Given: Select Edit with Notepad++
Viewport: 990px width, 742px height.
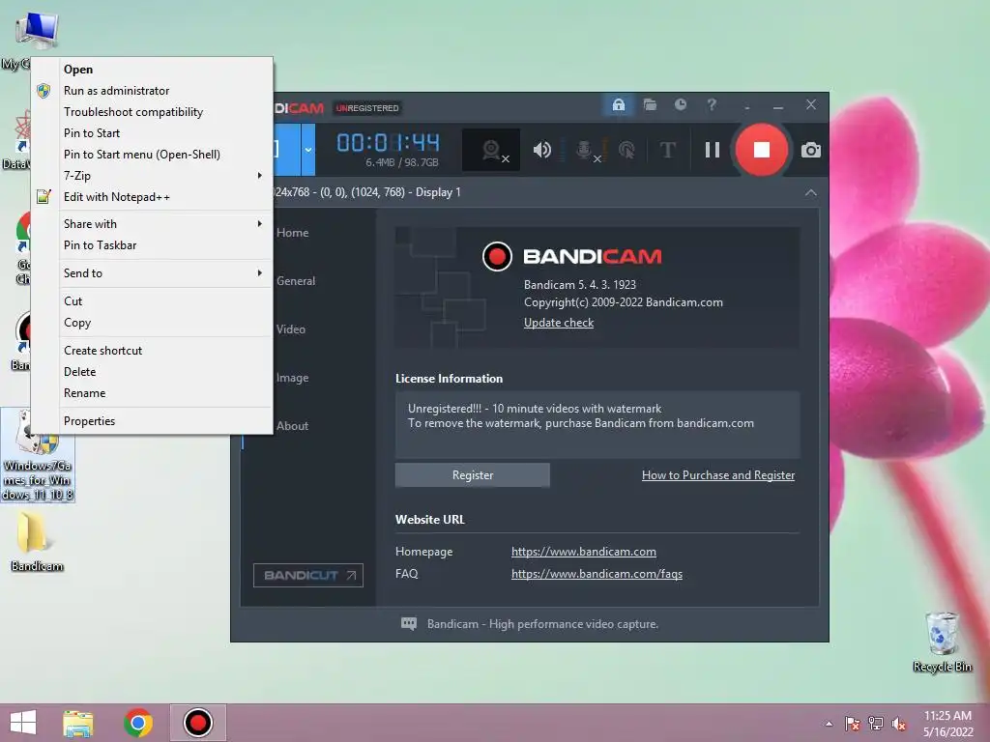Looking at the screenshot, I should tap(152, 197).
